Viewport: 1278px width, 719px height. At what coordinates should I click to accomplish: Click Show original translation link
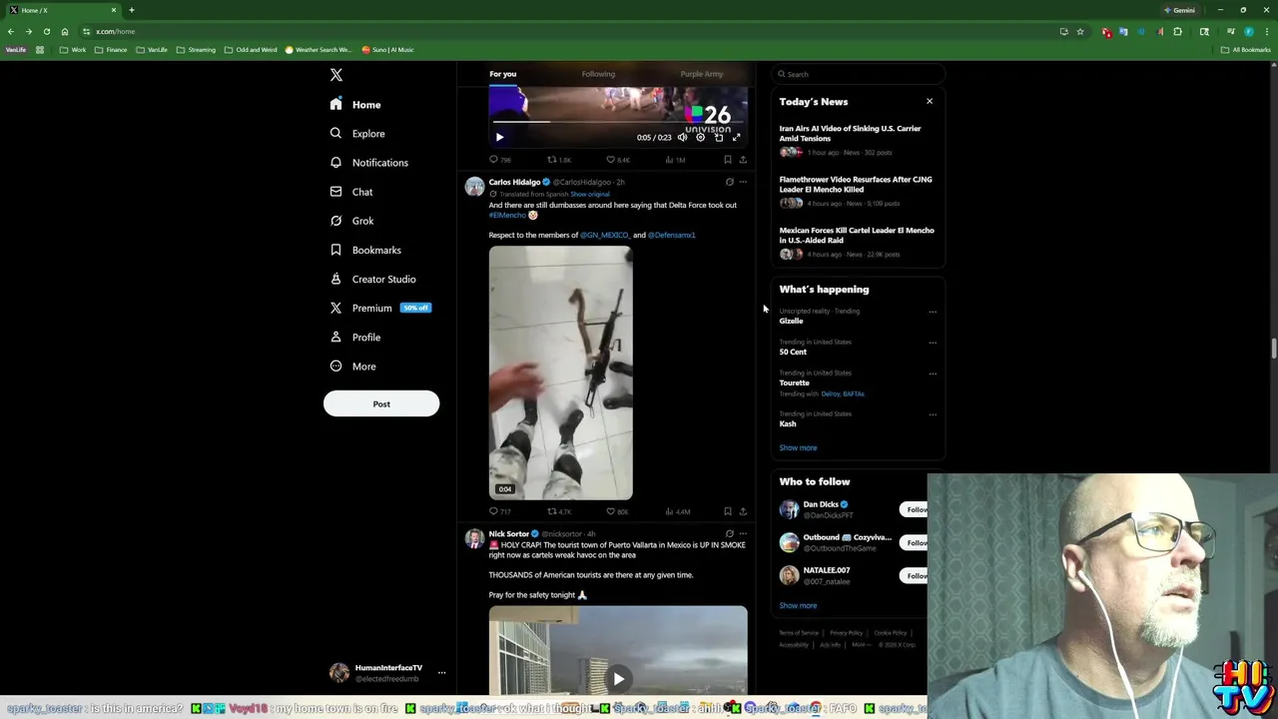(589, 194)
